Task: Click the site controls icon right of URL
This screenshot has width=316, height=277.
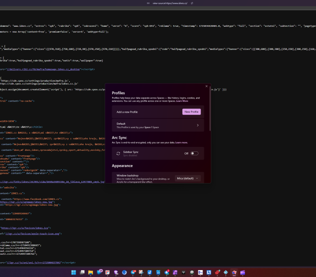Action: [193, 3]
